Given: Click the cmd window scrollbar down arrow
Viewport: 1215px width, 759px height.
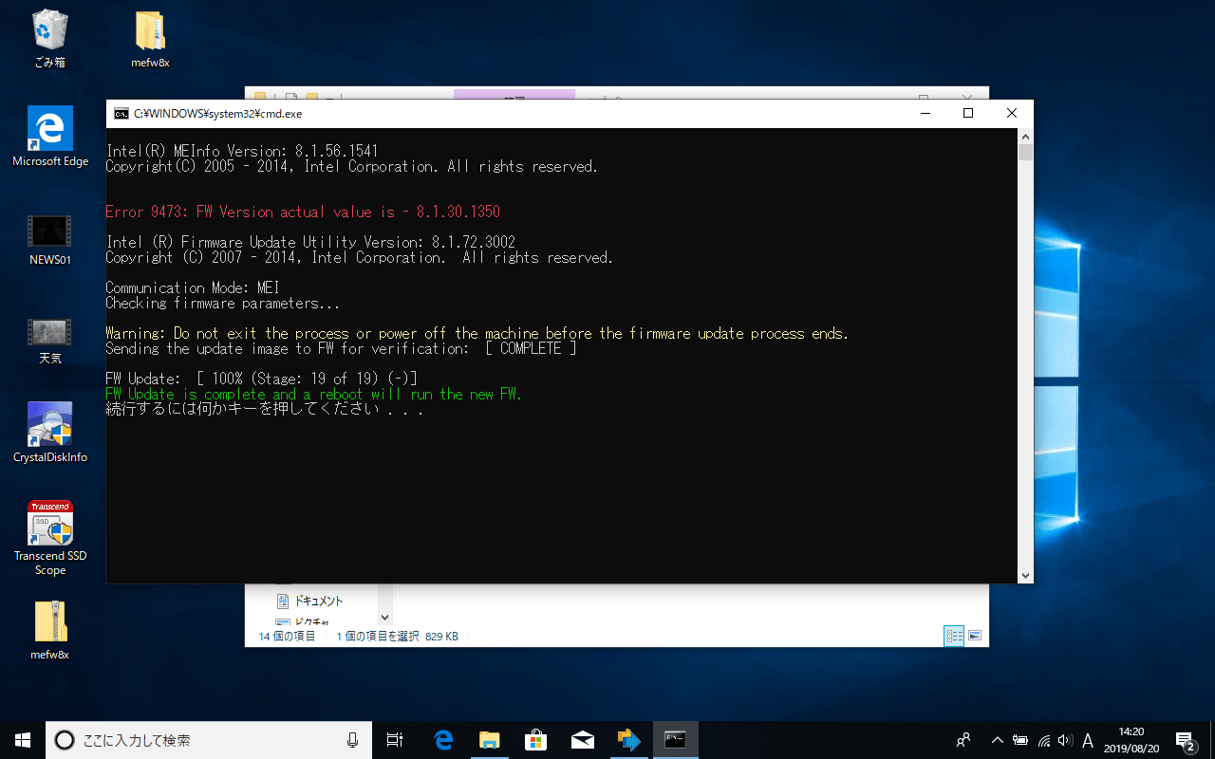Looking at the screenshot, I should coord(1025,575).
